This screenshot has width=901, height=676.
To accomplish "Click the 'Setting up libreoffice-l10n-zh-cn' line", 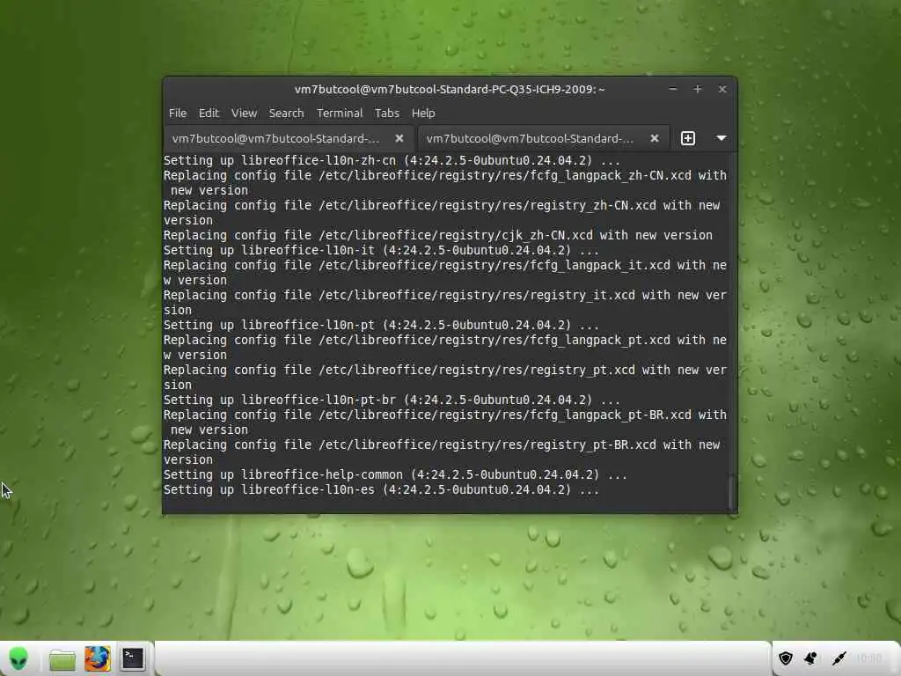I will click(x=392, y=160).
